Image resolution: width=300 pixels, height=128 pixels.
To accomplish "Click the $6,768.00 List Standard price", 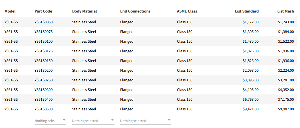I will (251, 100).
